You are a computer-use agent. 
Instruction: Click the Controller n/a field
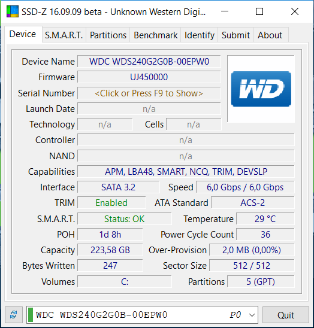pyautogui.click(x=186, y=140)
